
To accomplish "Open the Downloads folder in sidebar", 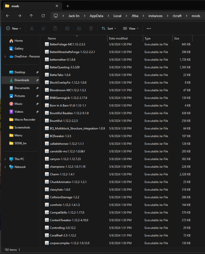I will (x=20, y=80).
